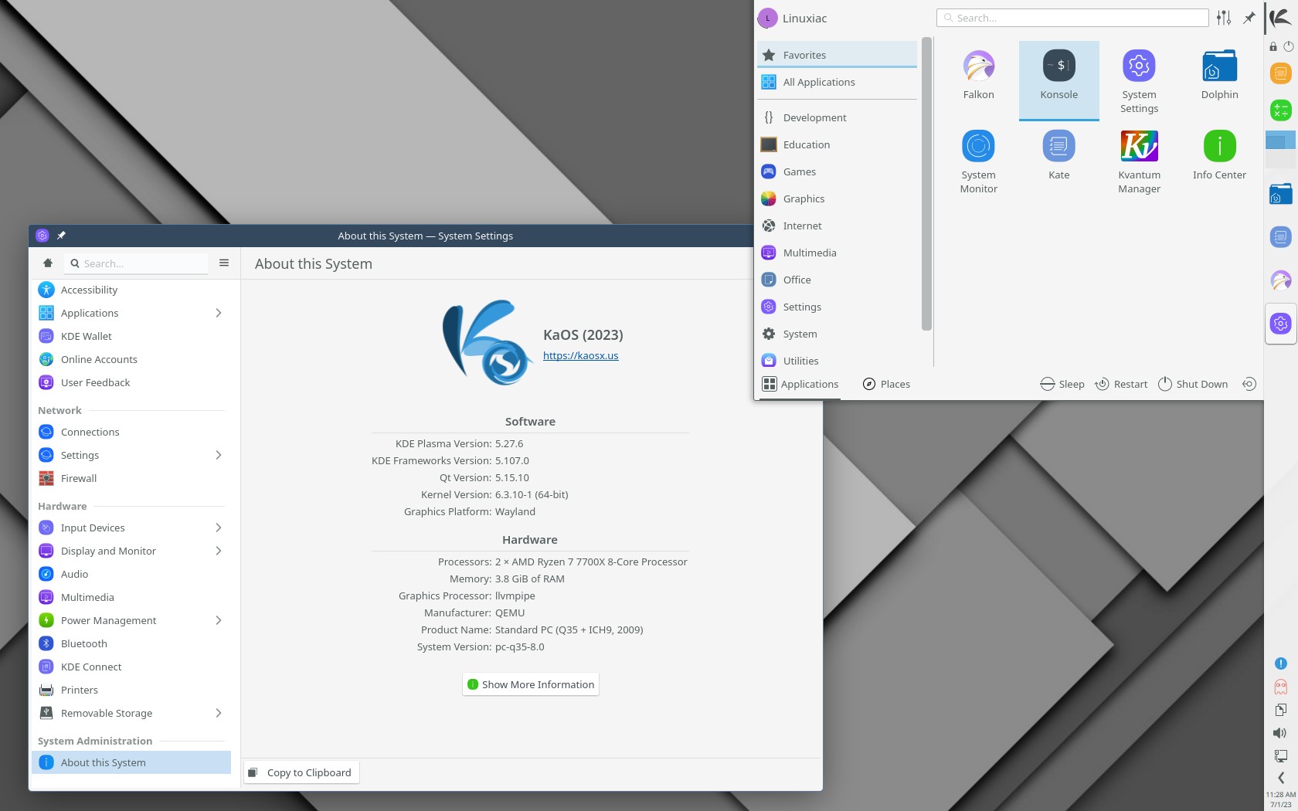Click the Linuxiac user avatar in launcher
Image resolution: width=1298 pixels, height=811 pixels.
click(x=767, y=18)
